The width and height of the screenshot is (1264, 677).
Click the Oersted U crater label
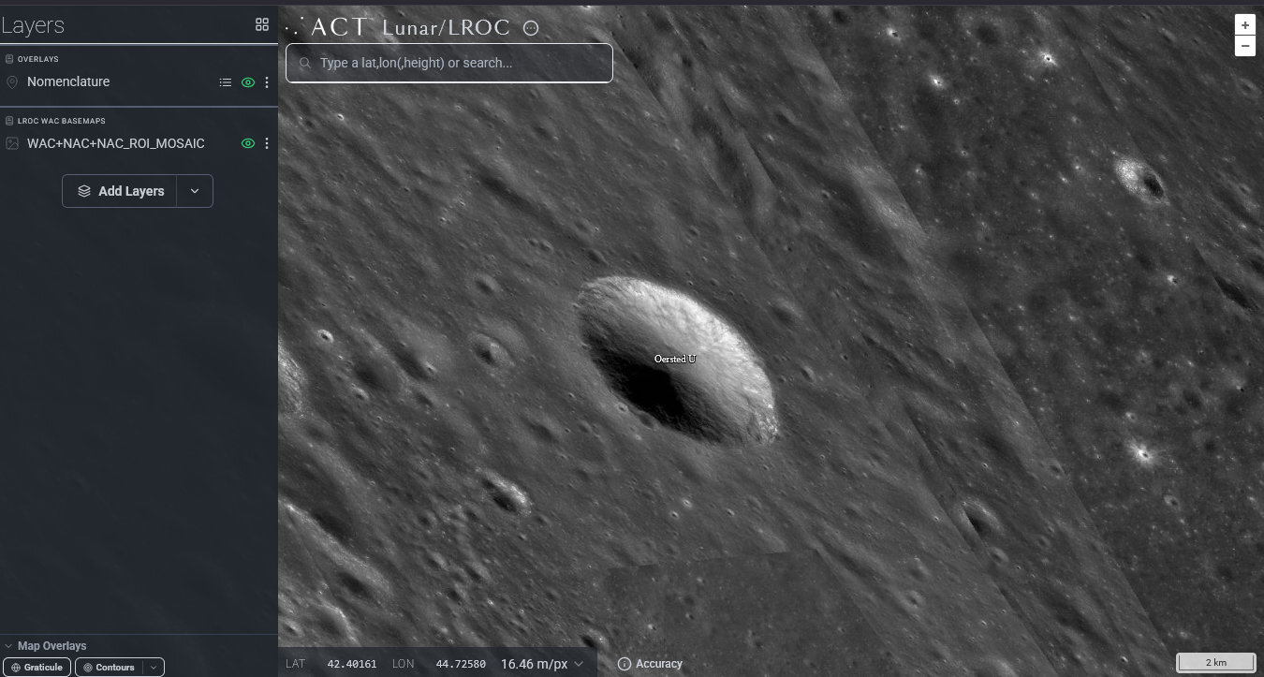tap(675, 359)
